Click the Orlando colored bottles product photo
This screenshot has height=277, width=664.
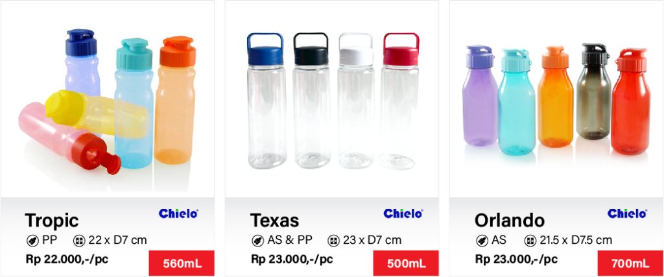[x=556, y=101]
